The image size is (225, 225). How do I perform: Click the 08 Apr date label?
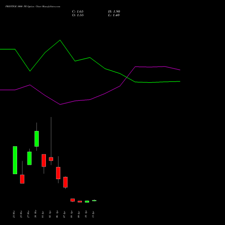pyautogui.click(x=72, y=214)
